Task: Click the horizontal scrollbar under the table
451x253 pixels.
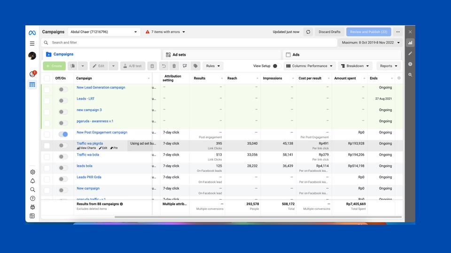Action: click(x=258, y=217)
